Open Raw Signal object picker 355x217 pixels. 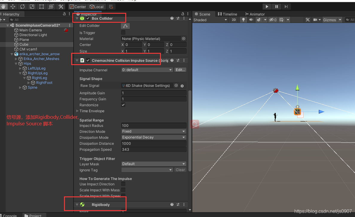coord(176,85)
